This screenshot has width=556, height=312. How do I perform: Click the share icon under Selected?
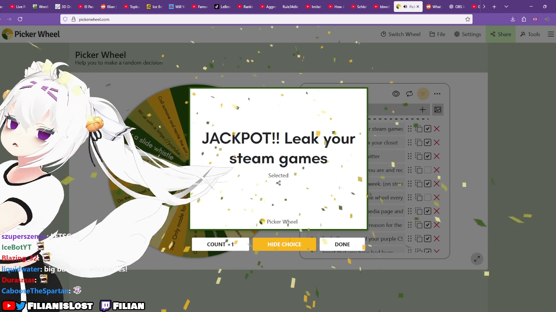point(278,183)
